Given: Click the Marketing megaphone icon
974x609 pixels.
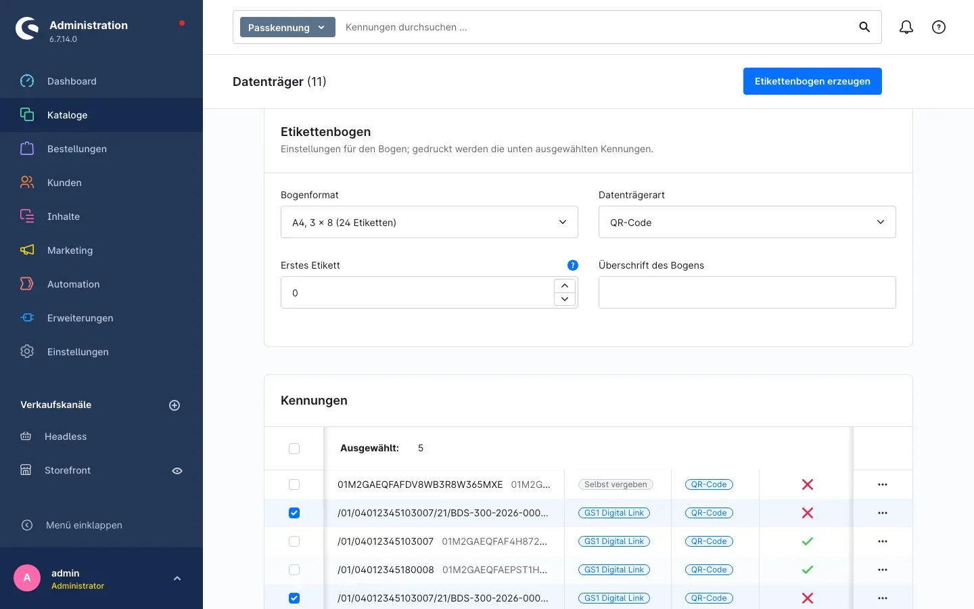Looking at the screenshot, I should click(27, 250).
